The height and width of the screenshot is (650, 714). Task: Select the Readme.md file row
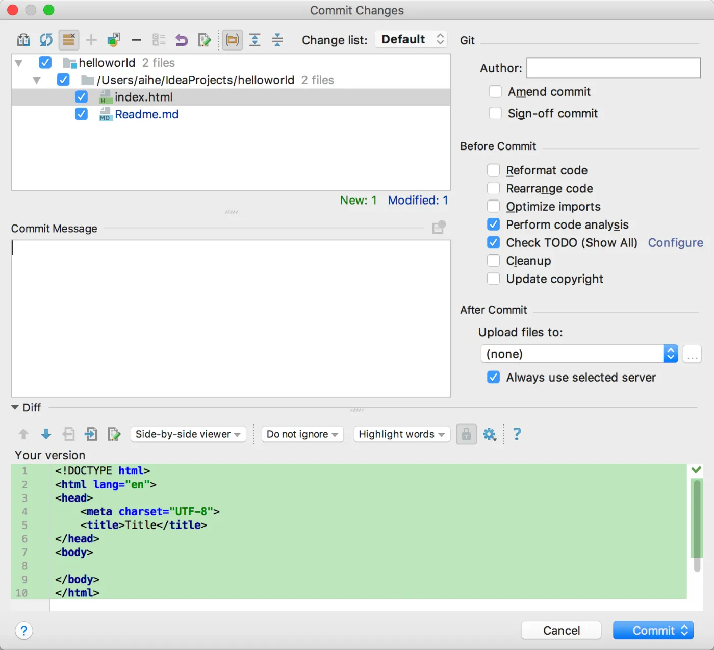click(x=231, y=114)
